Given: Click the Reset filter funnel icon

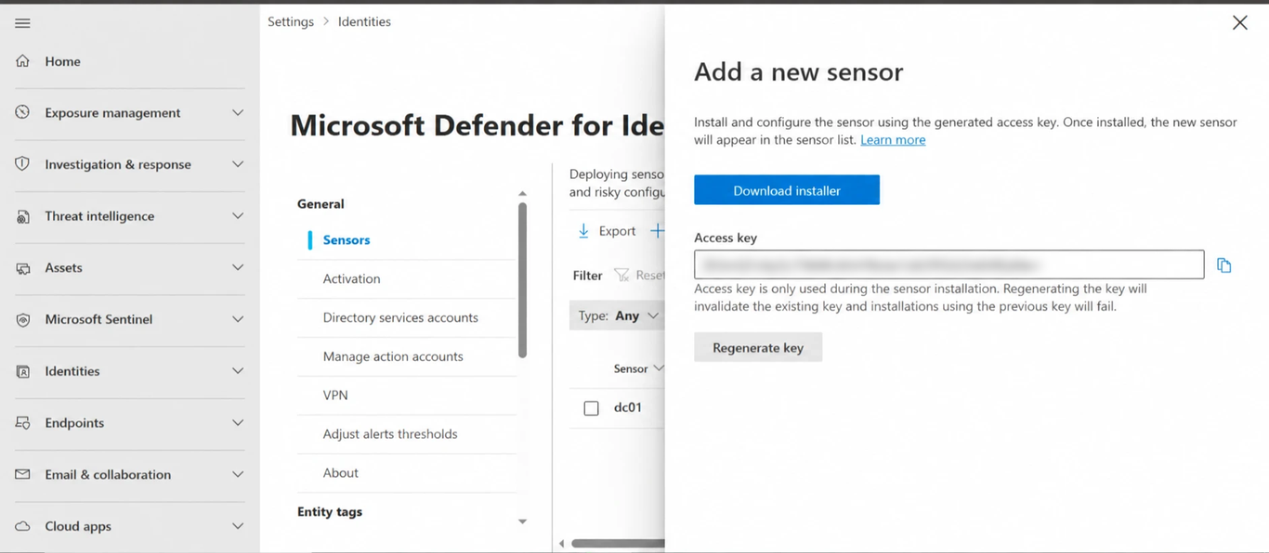Looking at the screenshot, I should tap(621, 276).
